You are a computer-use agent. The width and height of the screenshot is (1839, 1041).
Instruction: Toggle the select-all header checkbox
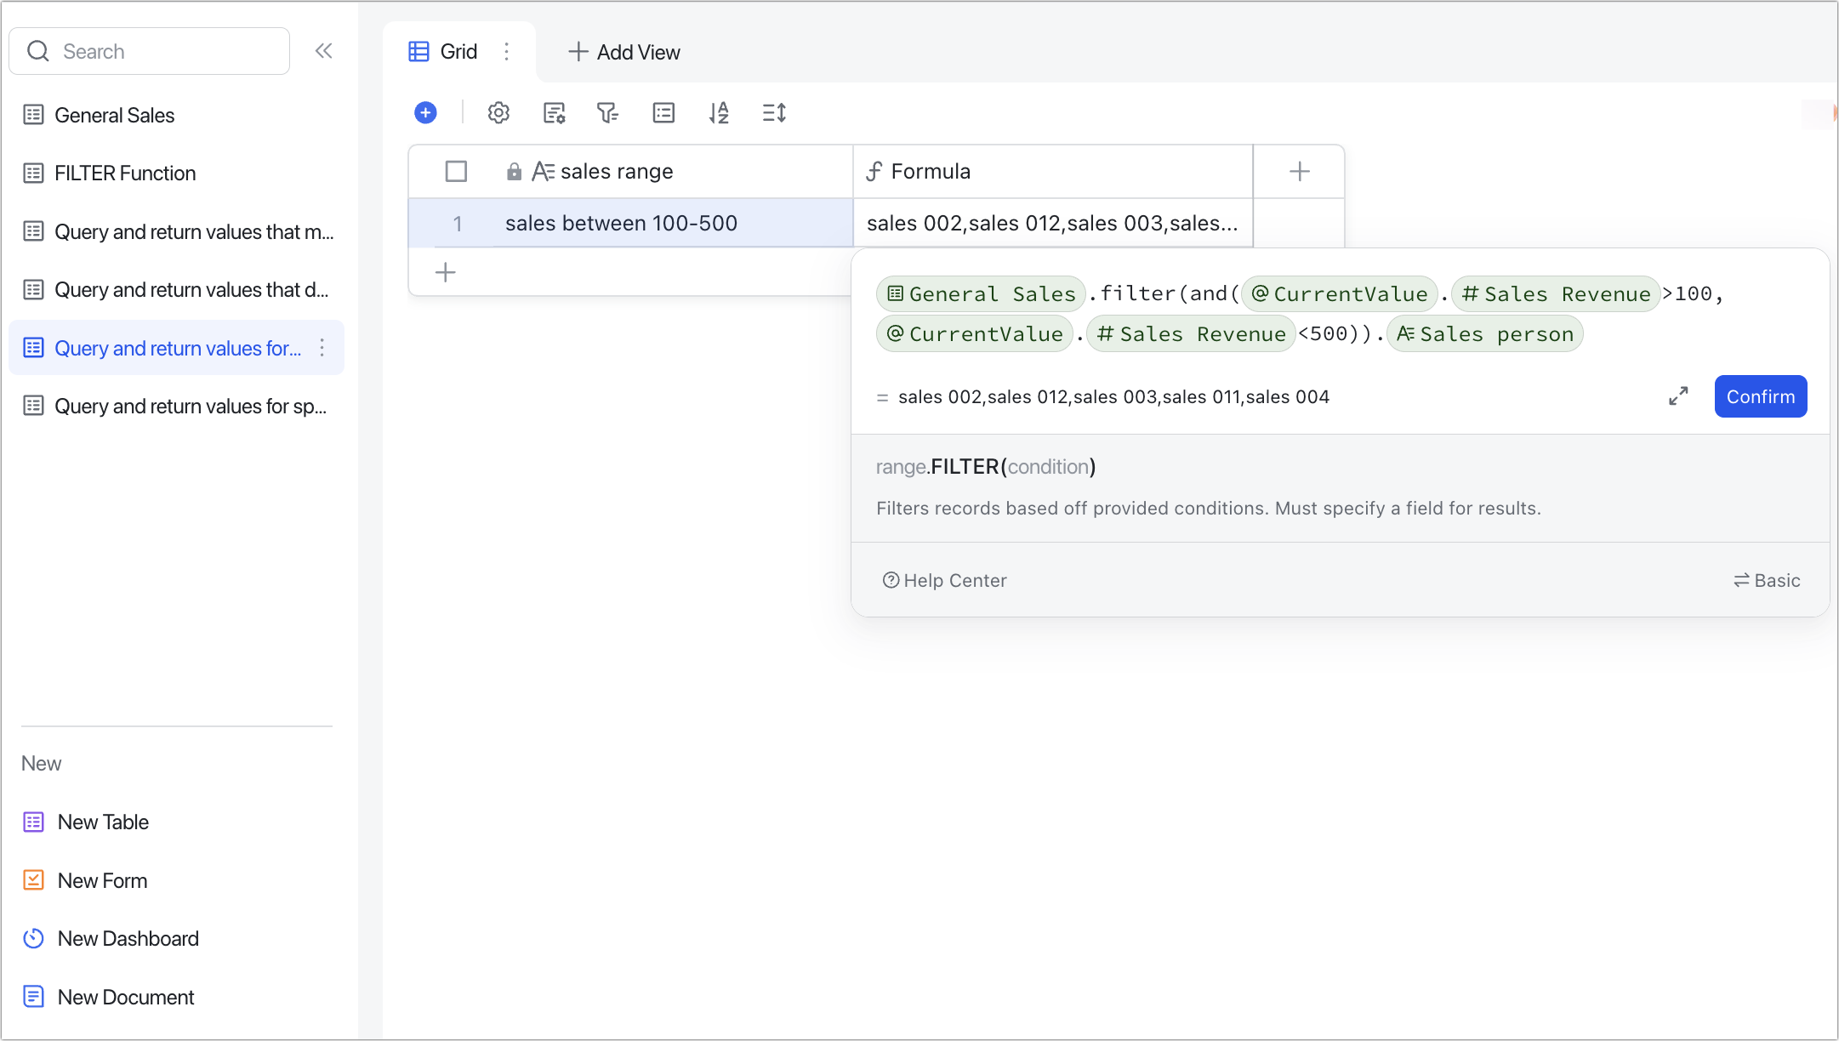tap(456, 171)
